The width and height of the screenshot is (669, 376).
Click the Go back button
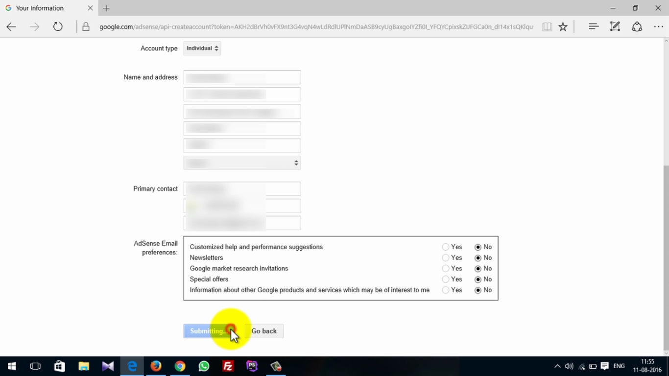click(x=264, y=331)
